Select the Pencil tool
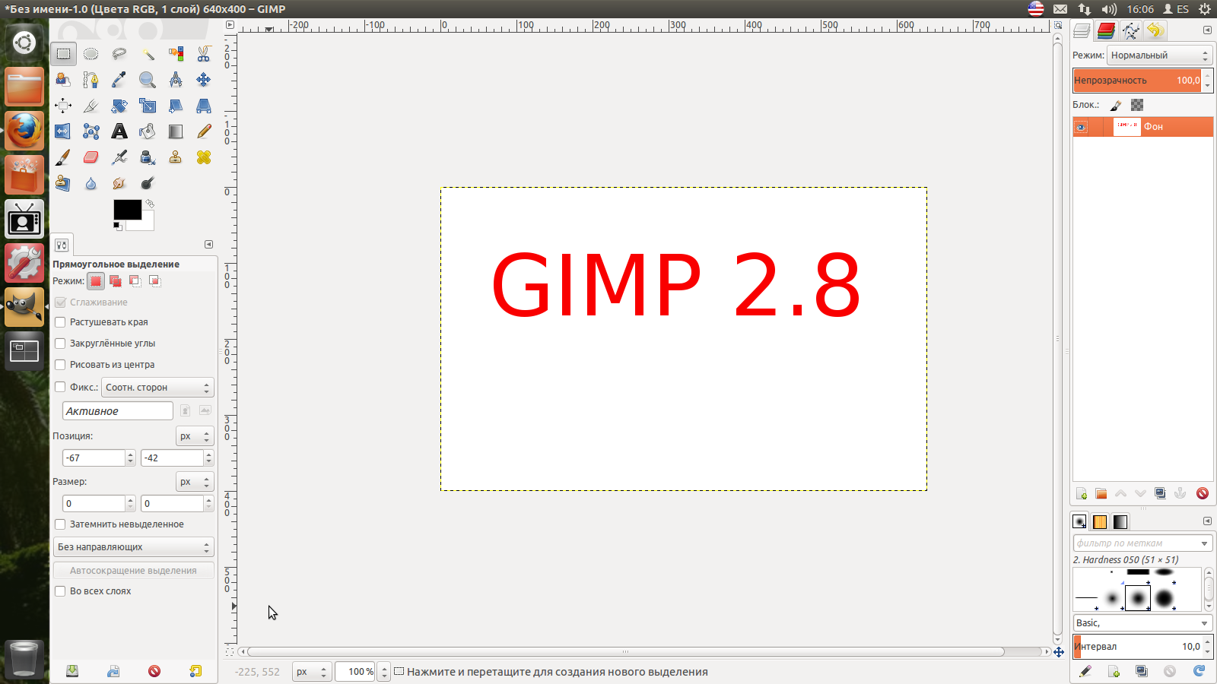 click(x=204, y=131)
